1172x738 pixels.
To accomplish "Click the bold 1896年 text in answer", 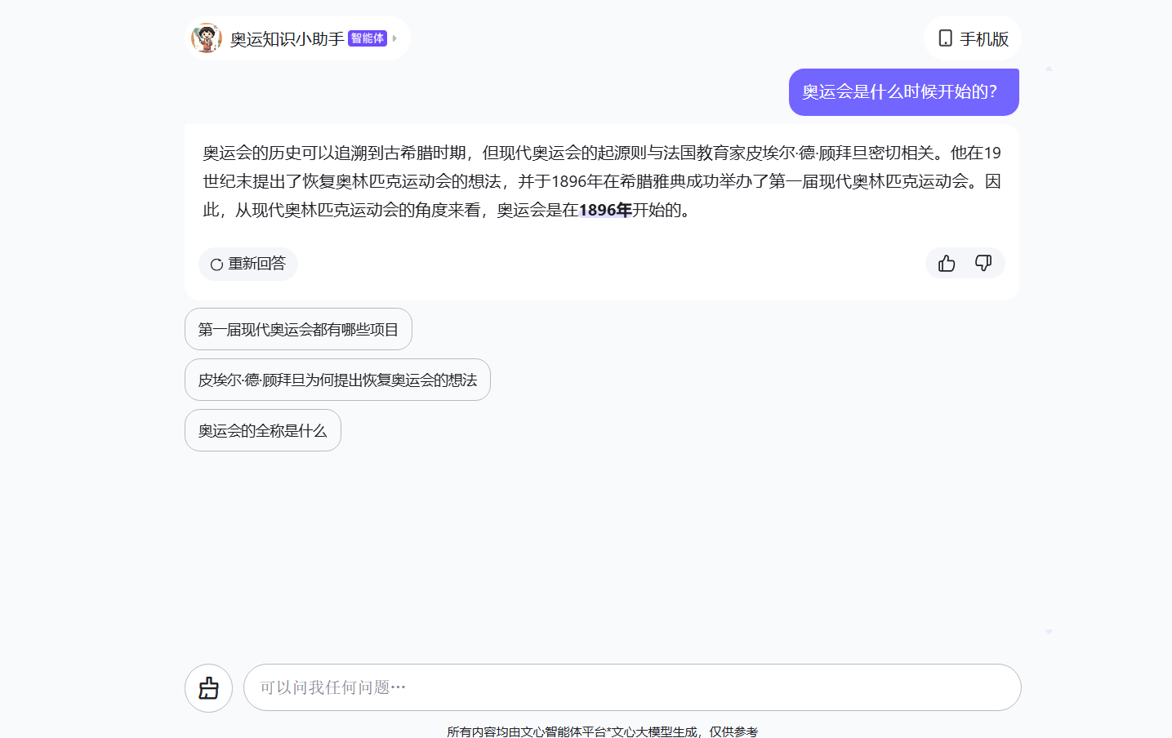I will (605, 210).
